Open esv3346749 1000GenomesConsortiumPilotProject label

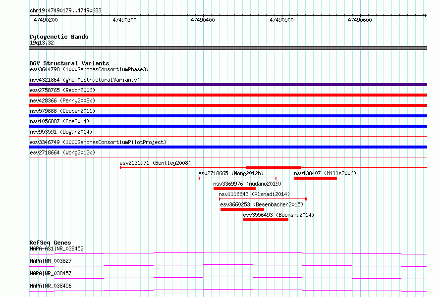(x=98, y=142)
